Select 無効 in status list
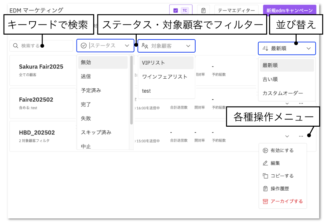This screenshot has height=222, width=327. tap(103, 62)
